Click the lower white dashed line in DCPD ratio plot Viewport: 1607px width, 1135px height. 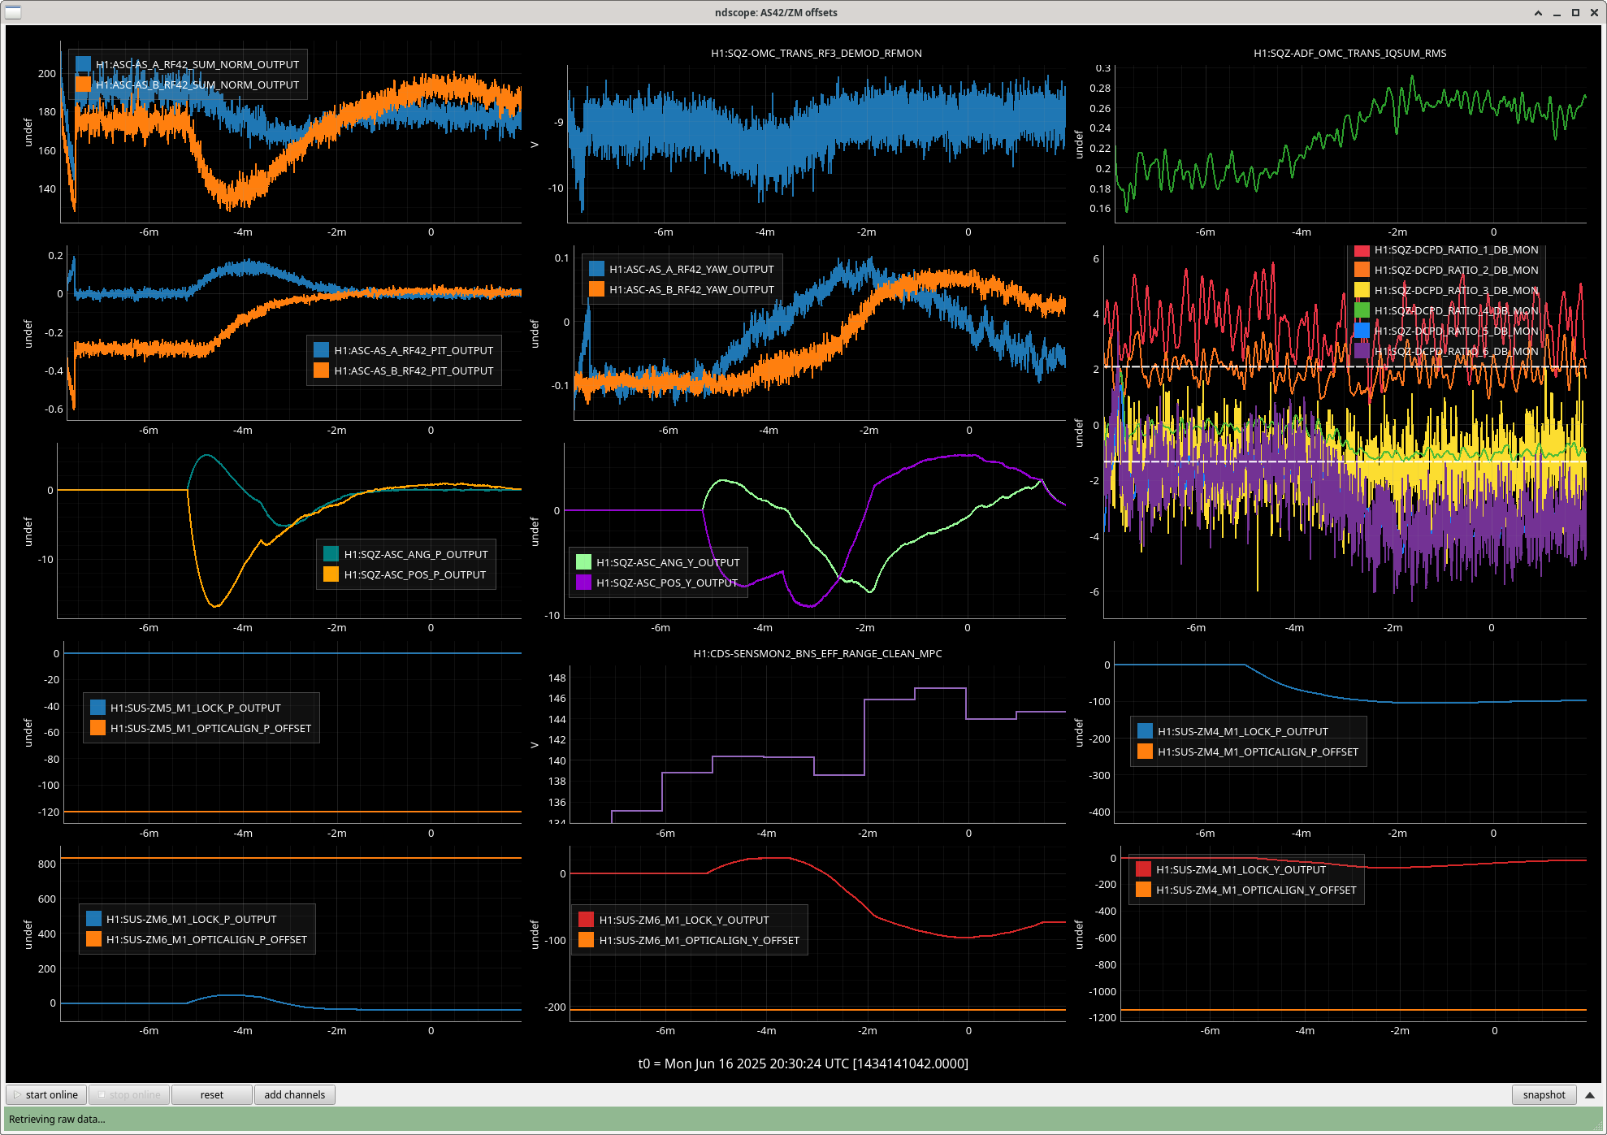[x=1345, y=461]
